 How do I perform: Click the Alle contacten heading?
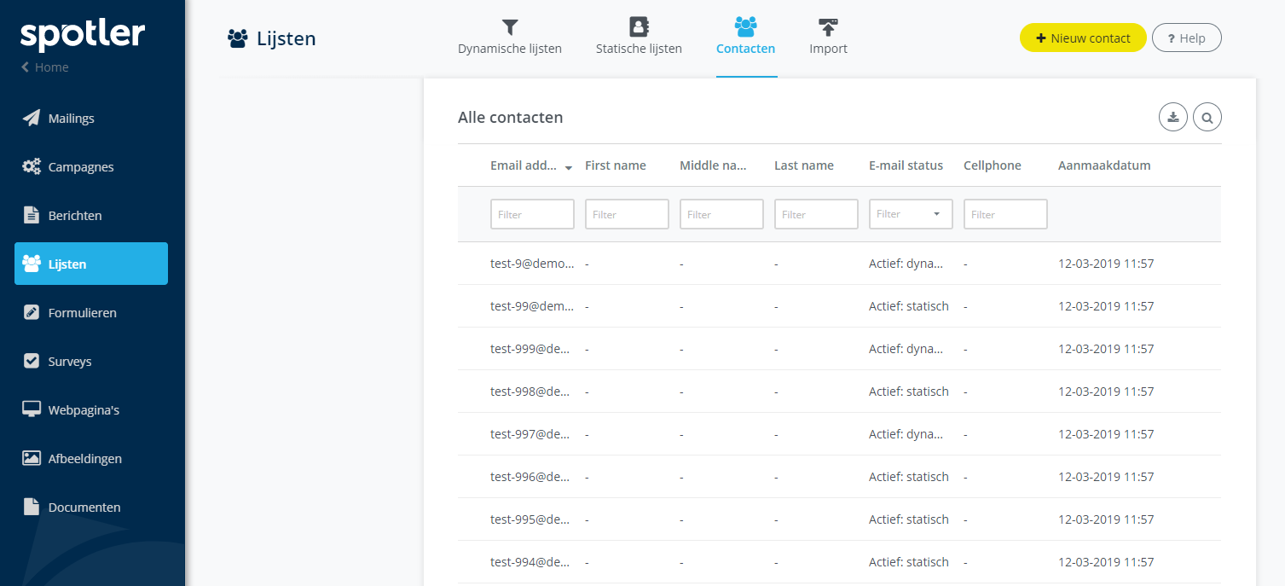510,118
